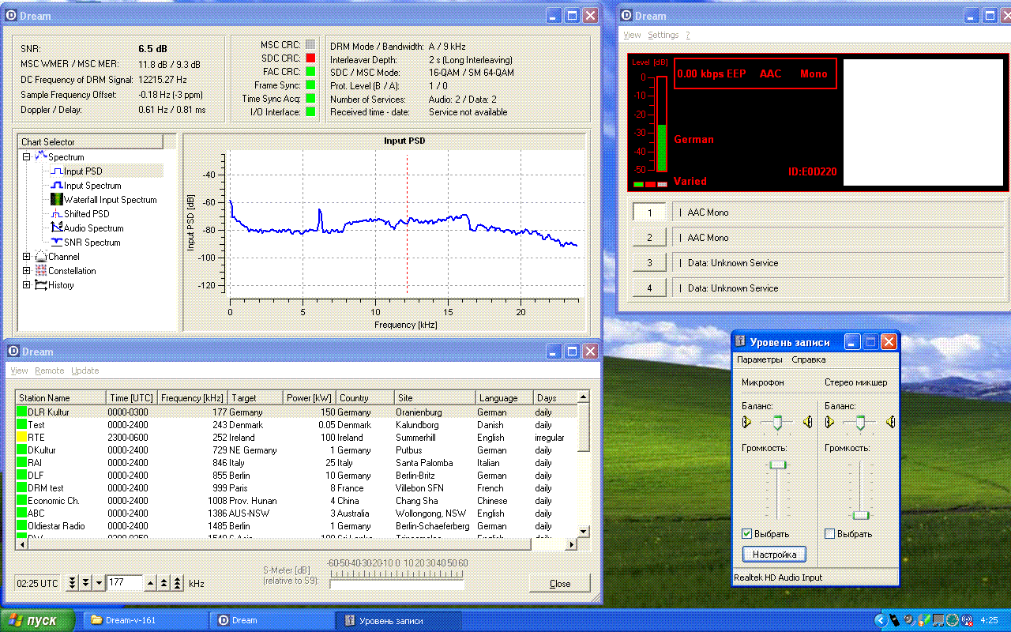Image resolution: width=1011 pixels, height=632 pixels.
Task: Select the Shifted PSD chart icon
Action: [56, 214]
